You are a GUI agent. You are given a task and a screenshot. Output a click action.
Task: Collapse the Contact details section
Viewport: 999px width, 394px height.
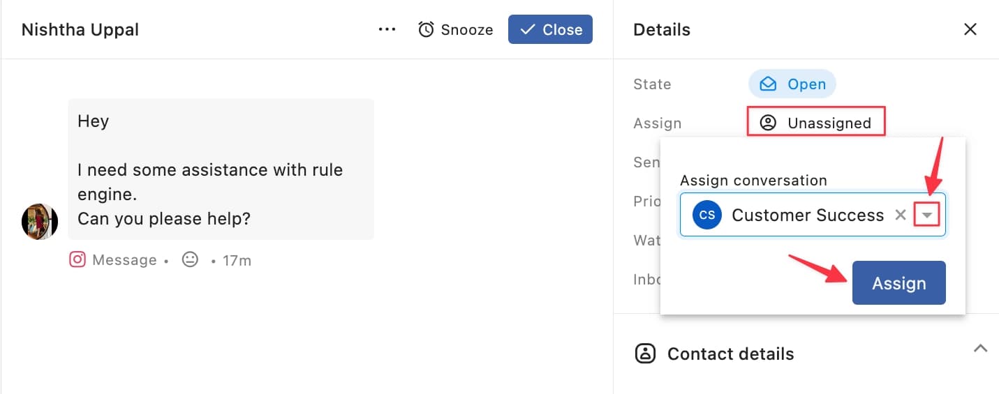pos(980,349)
